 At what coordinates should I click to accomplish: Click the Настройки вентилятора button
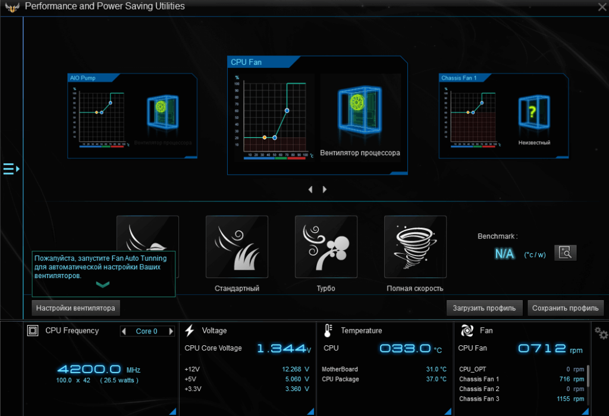tap(76, 308)
